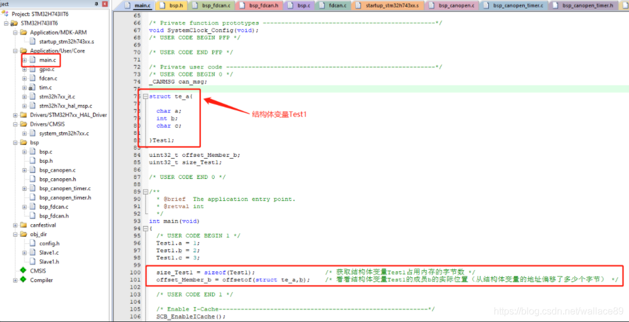Screen dimensions: 629x322
Task: Pin the Project panel with pushpin icon
Action: click(96, 4)
